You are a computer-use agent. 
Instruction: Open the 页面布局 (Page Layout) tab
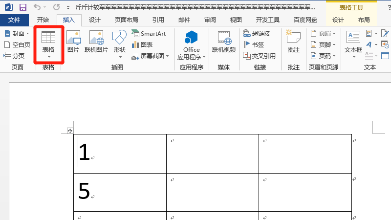[x=126, y=20]
